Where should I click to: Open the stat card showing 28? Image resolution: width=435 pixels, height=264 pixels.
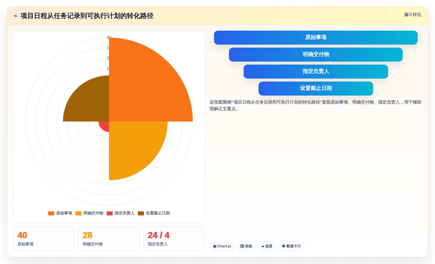109,239
